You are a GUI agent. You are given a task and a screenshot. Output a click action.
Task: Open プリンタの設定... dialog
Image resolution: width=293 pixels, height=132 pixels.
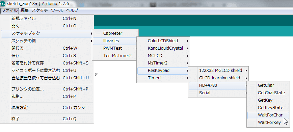coord(47,89)
